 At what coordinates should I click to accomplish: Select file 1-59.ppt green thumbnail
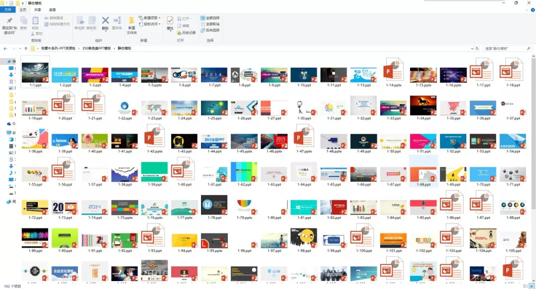154,171
